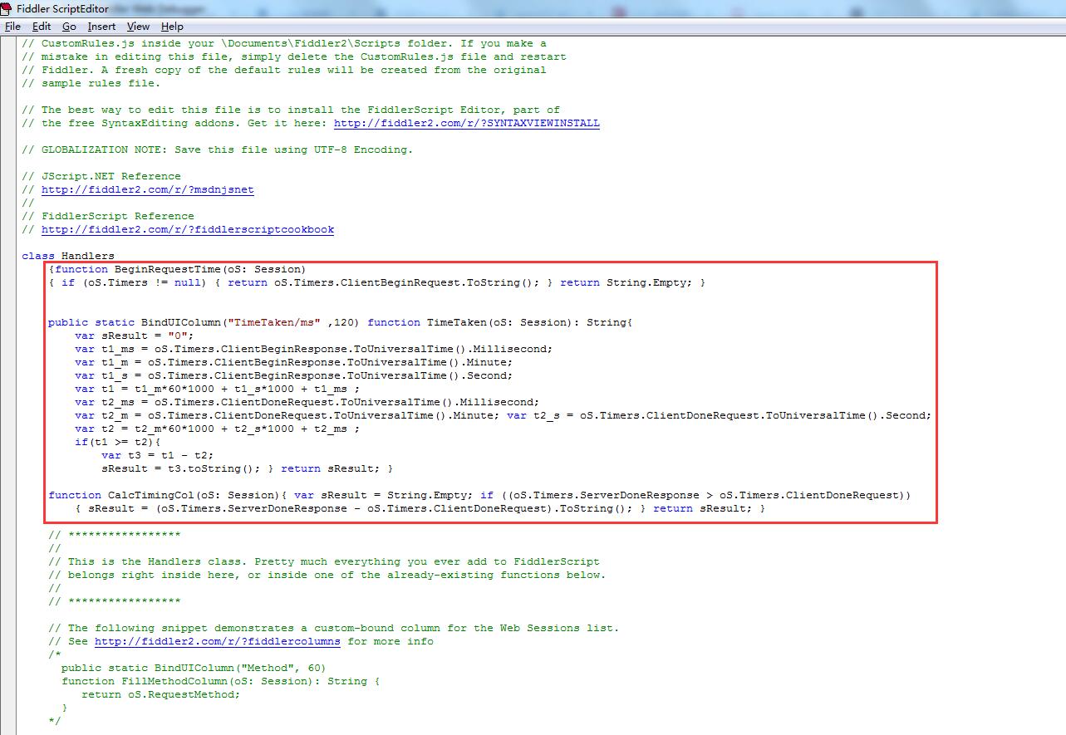
Task: Open the View menu
Action: pos(138,27)
